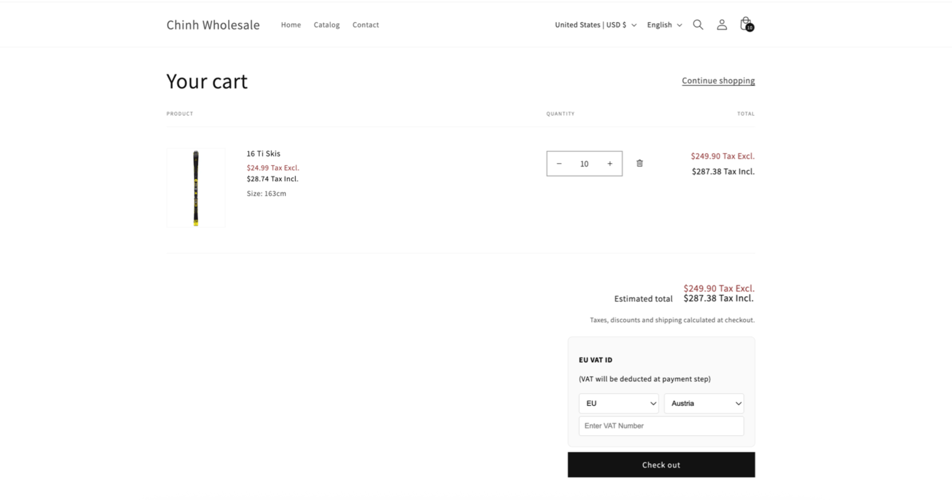Open the Catalog menu item
The width and height of the screenshot is (952, 500).
(327, 25)
